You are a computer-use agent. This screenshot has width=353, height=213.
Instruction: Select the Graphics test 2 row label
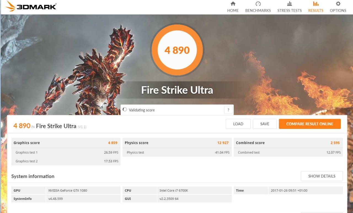click(26, 161)
